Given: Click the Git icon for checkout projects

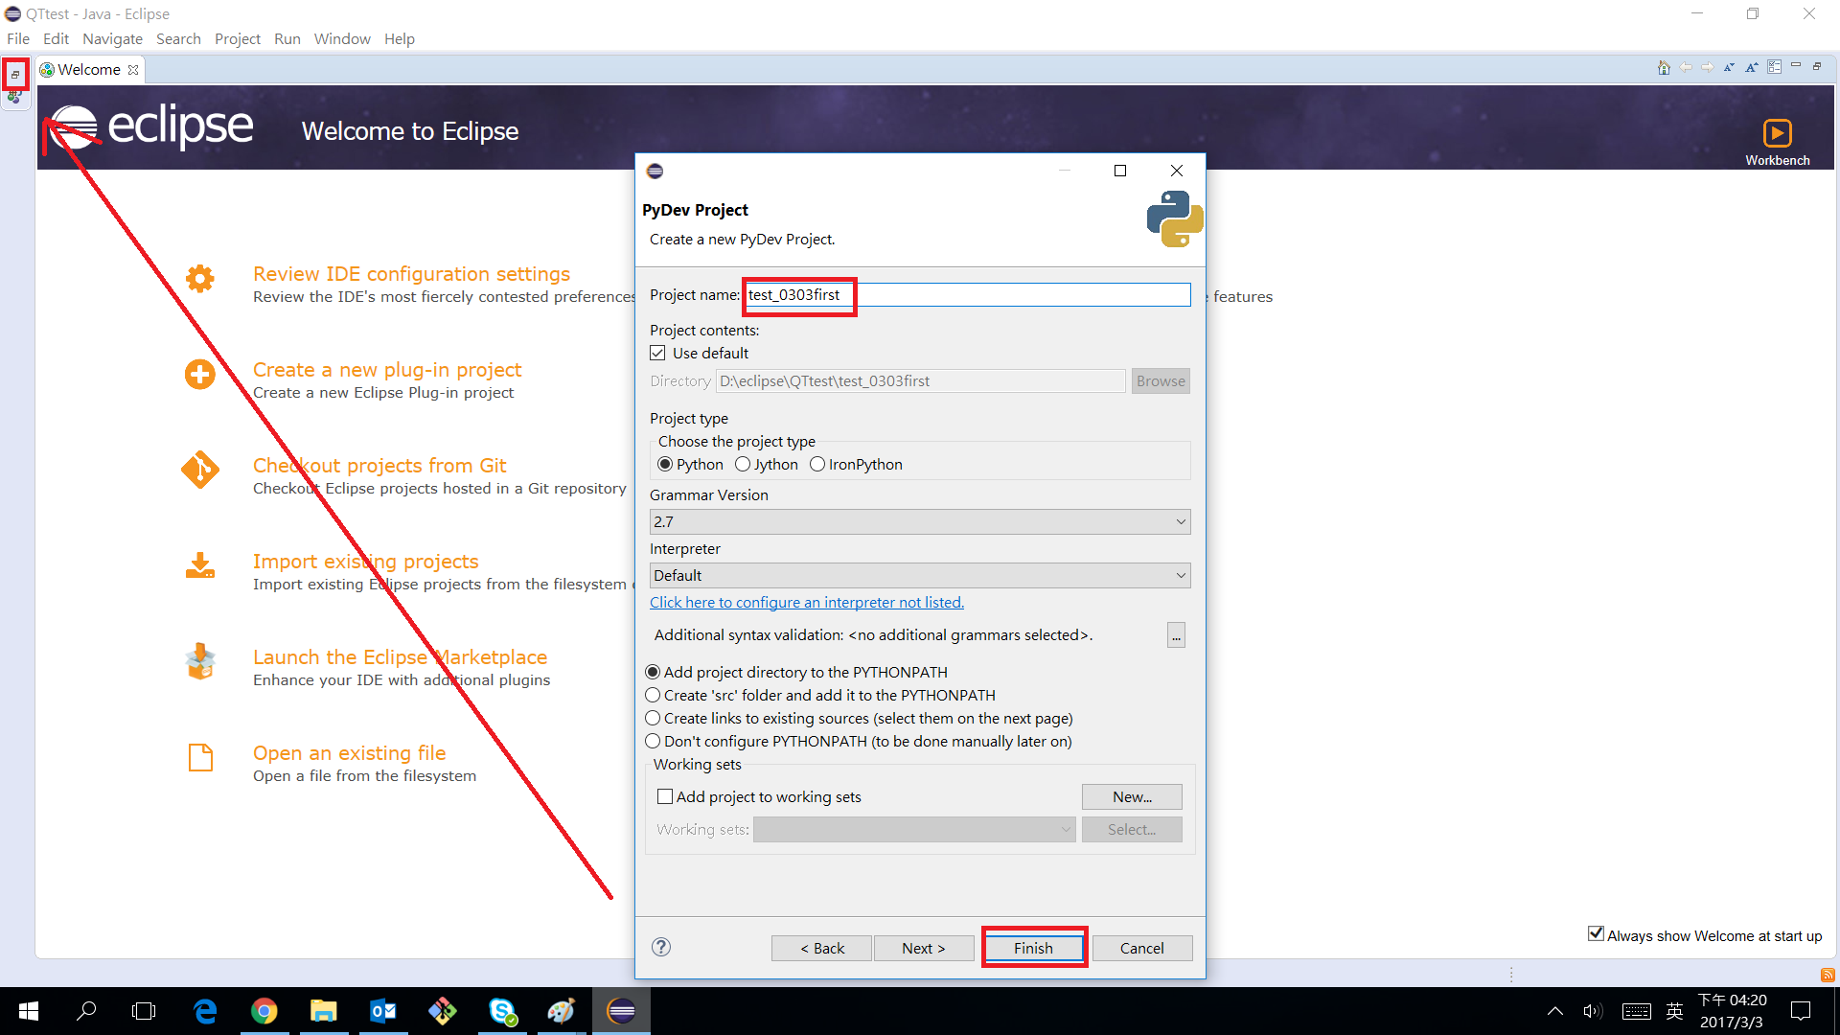Looking at the screenshot, I should coord(199,470).
